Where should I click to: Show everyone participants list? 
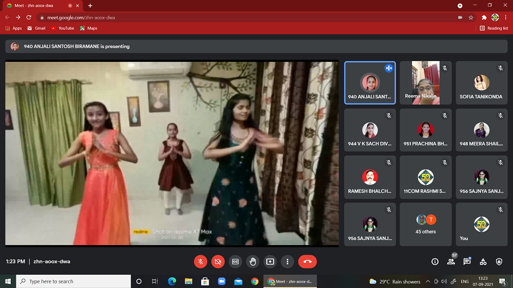pyautogui.click(x=451, y=261)
